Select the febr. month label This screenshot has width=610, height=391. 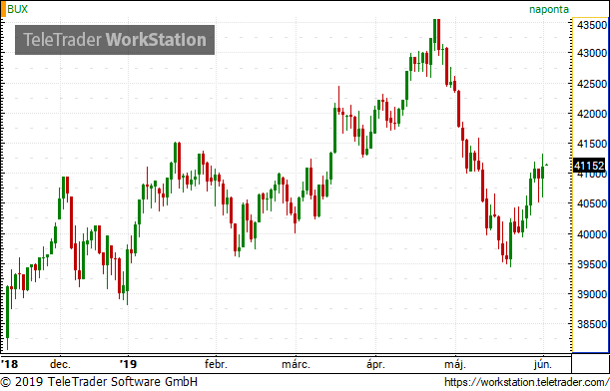click(216, 364)
